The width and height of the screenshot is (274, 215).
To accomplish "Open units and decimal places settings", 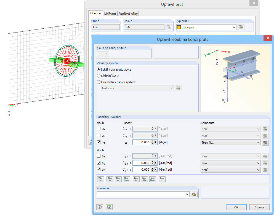I will pyautogui.click(x=109, y=207).
